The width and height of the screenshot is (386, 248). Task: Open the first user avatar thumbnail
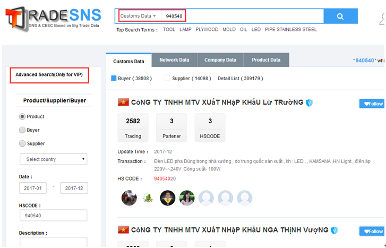129,198
